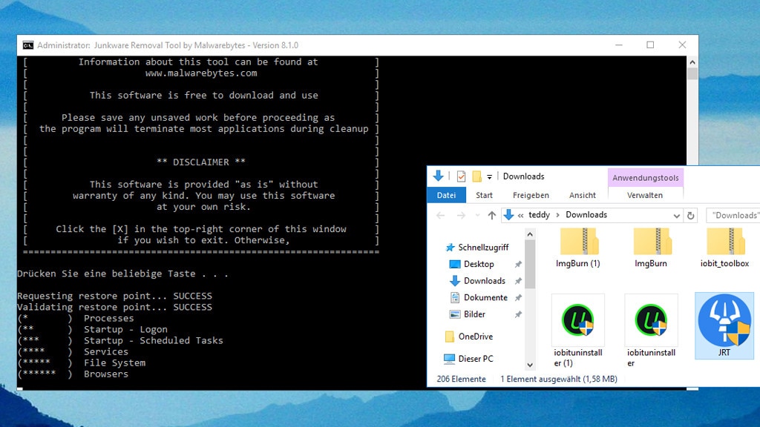The width and height of the screenshot is (760, 427).
Task: Select Downloads in the navigation pane
Action: 478,281
